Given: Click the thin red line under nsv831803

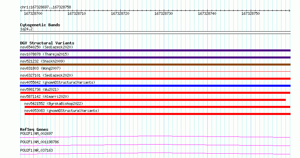Looking at the screenshot, I should point(155,71).
